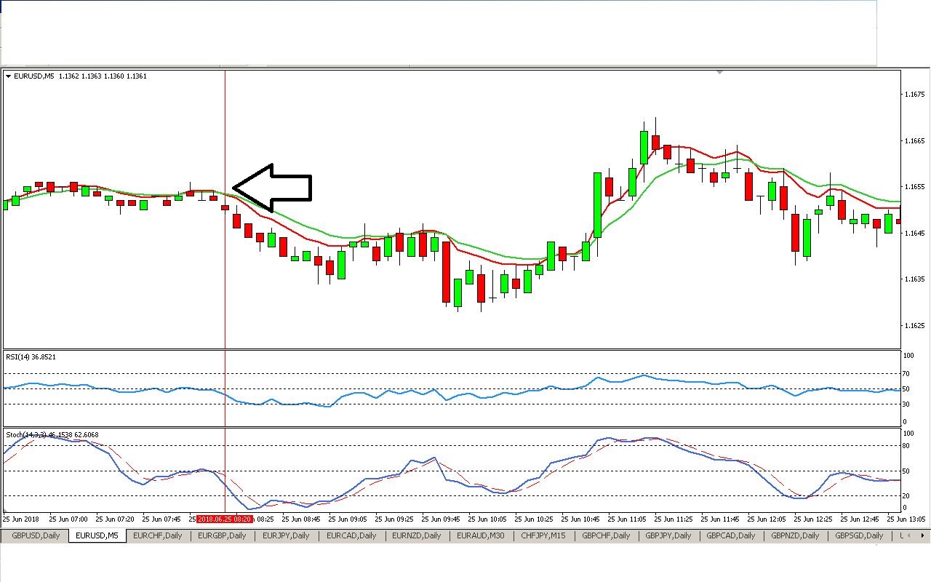This screenshot has height=582, width=931.
Task: Select the EURCAD,Daily tab
Action: 351,535
